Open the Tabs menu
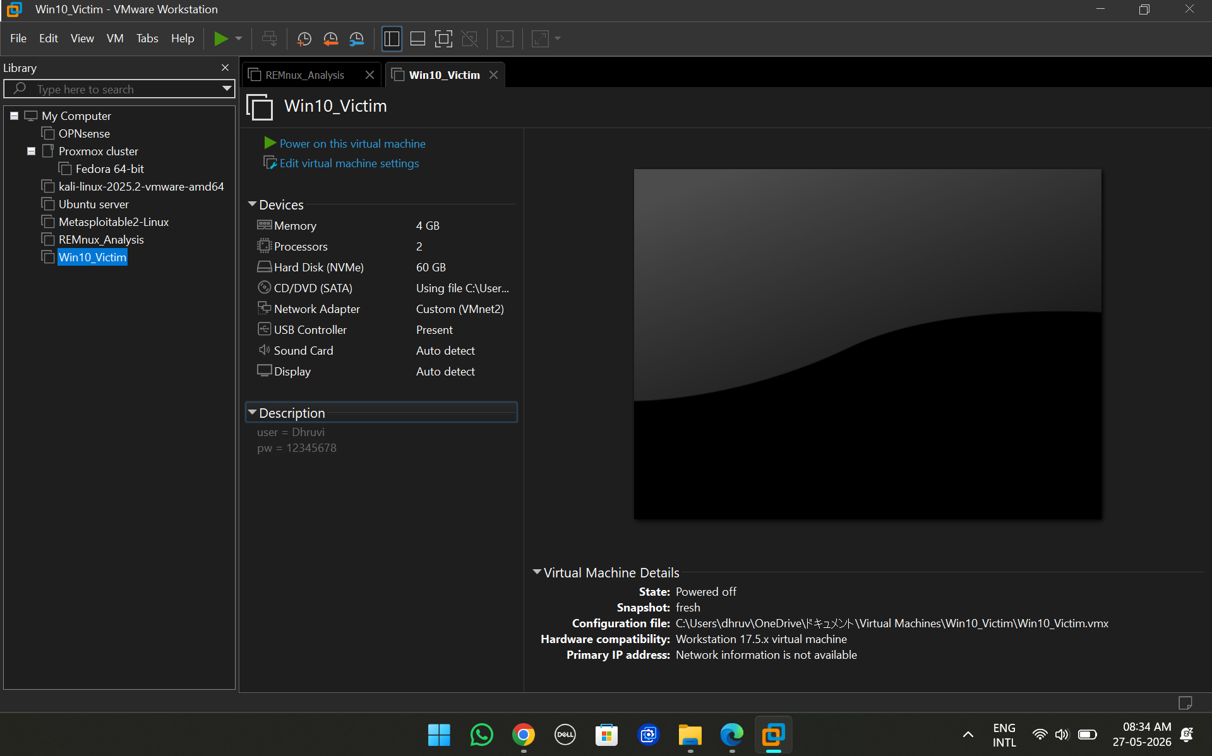1212x756 pixels. point(147,38)
